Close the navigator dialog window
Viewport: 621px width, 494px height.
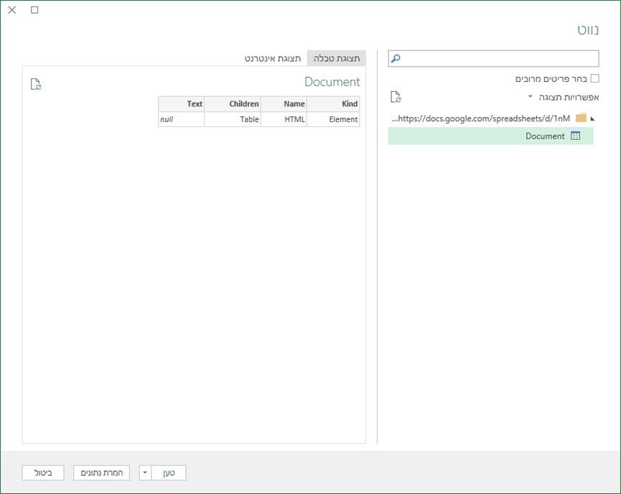pos(12,10)
